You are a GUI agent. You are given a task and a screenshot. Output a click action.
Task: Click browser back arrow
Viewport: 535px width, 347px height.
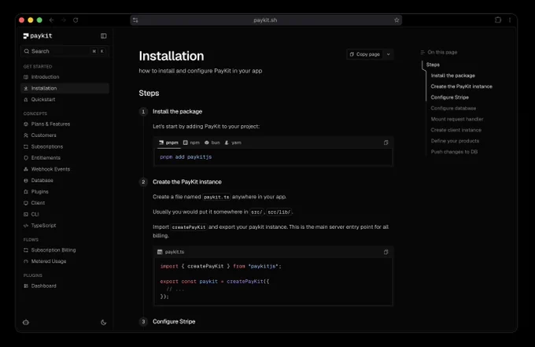click(51, 20)
